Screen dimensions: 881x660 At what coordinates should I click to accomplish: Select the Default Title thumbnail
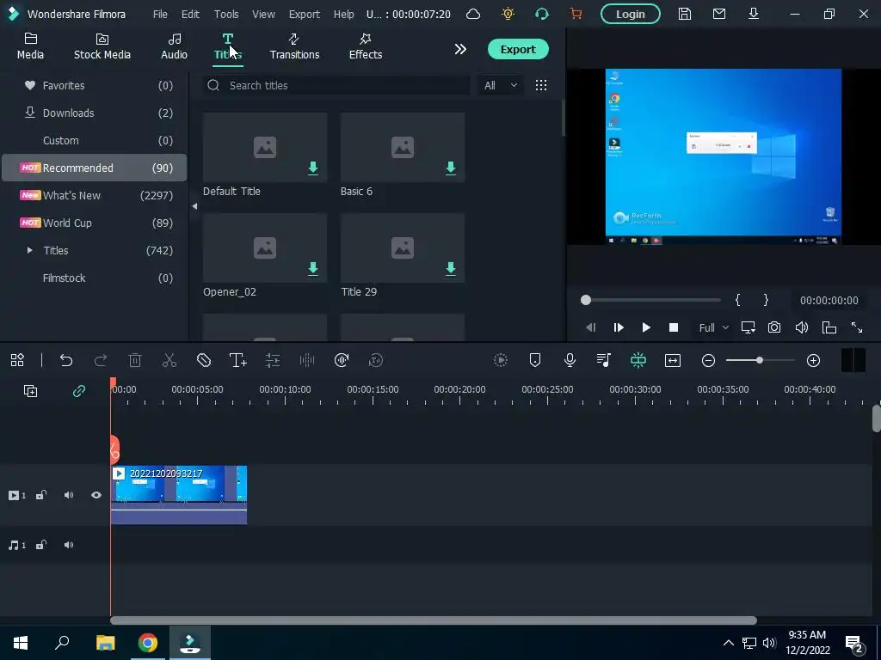coord(265,147)
